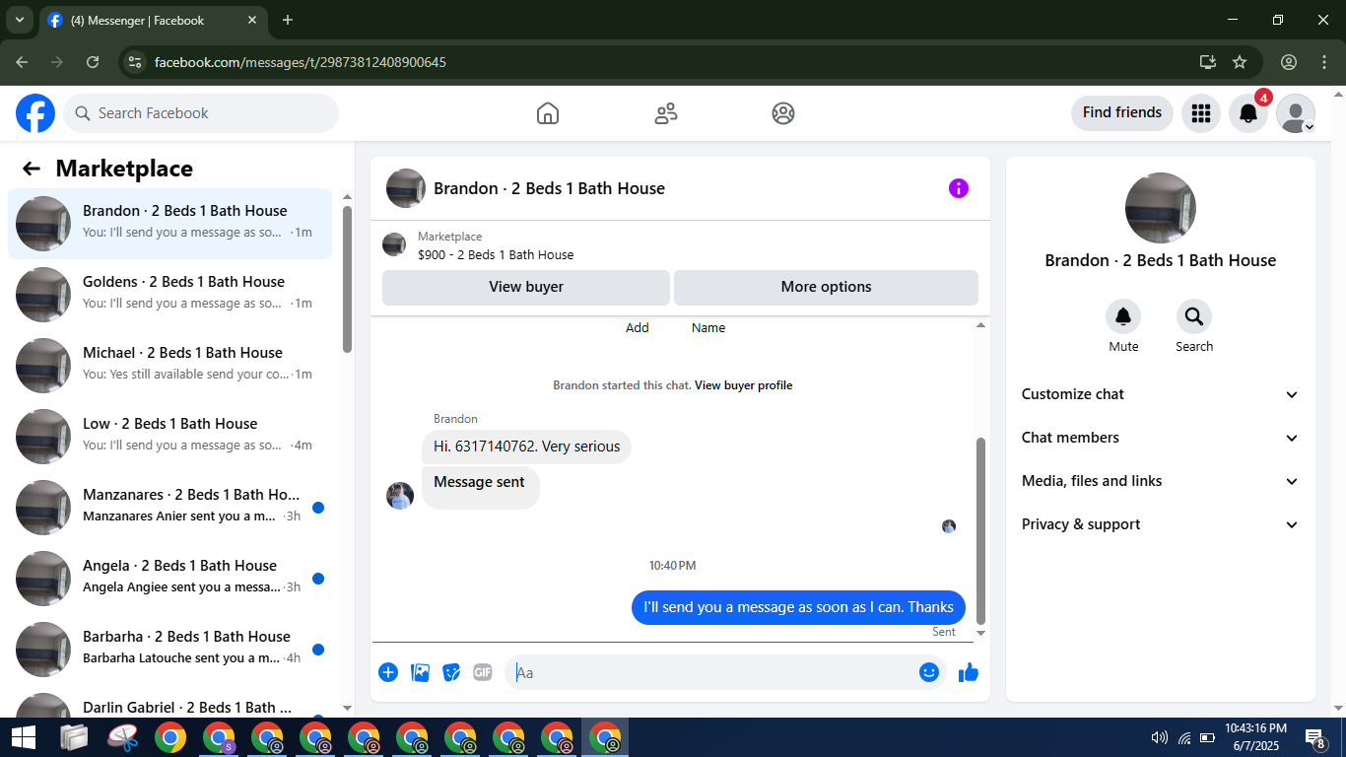Viewport: 1346px width, 757px height.
Task: Open Chrome three-dot menu
Action: (1323, 62)
